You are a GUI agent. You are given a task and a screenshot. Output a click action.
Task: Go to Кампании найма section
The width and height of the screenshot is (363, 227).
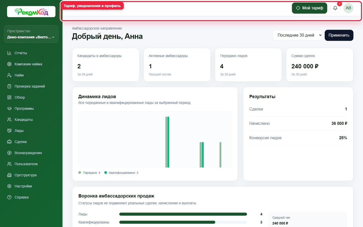coord(31,64)
